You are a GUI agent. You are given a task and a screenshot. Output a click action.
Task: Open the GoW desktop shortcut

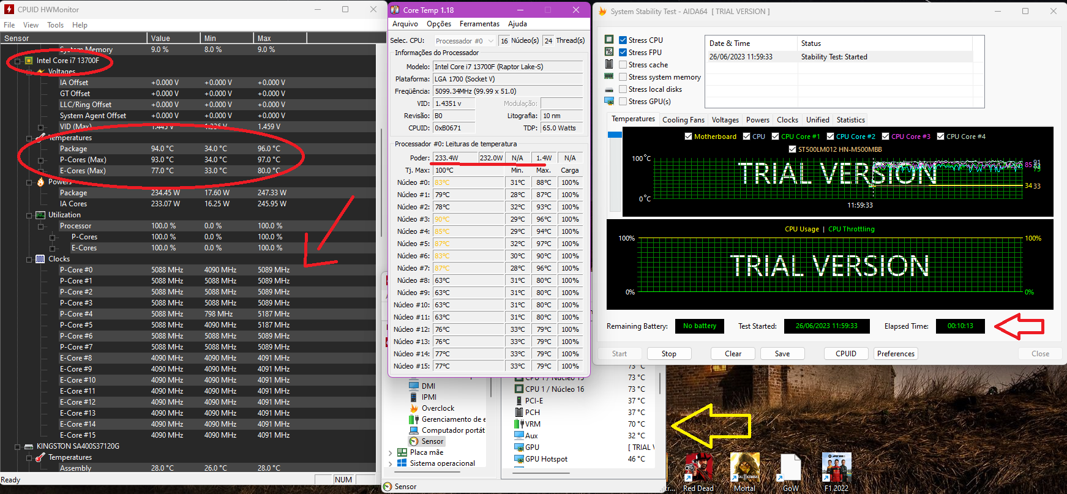pos(790,472)
